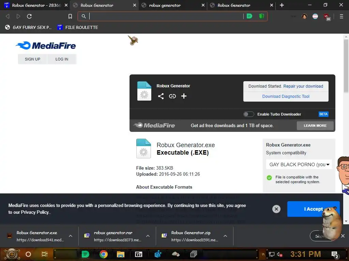Click the 'Uploaded: 2016-09-26 06:11:26' text
The width and height of the screenshot is (349, 261).
pos(168,174)
